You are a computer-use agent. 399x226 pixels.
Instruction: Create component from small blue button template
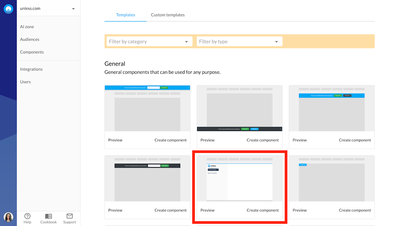(355, 210)
